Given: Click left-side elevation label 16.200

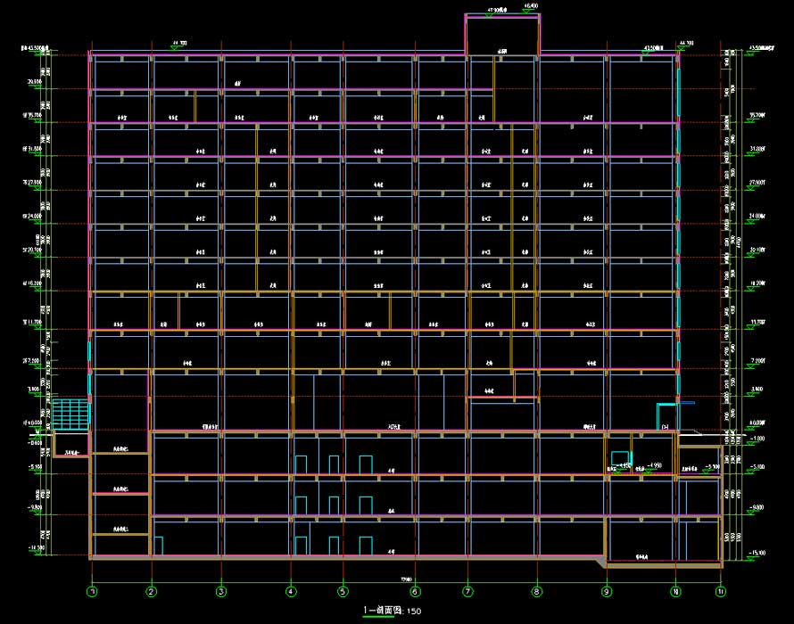Looking at the screenshot, I should pyautogui.click(x=32, y=283).
